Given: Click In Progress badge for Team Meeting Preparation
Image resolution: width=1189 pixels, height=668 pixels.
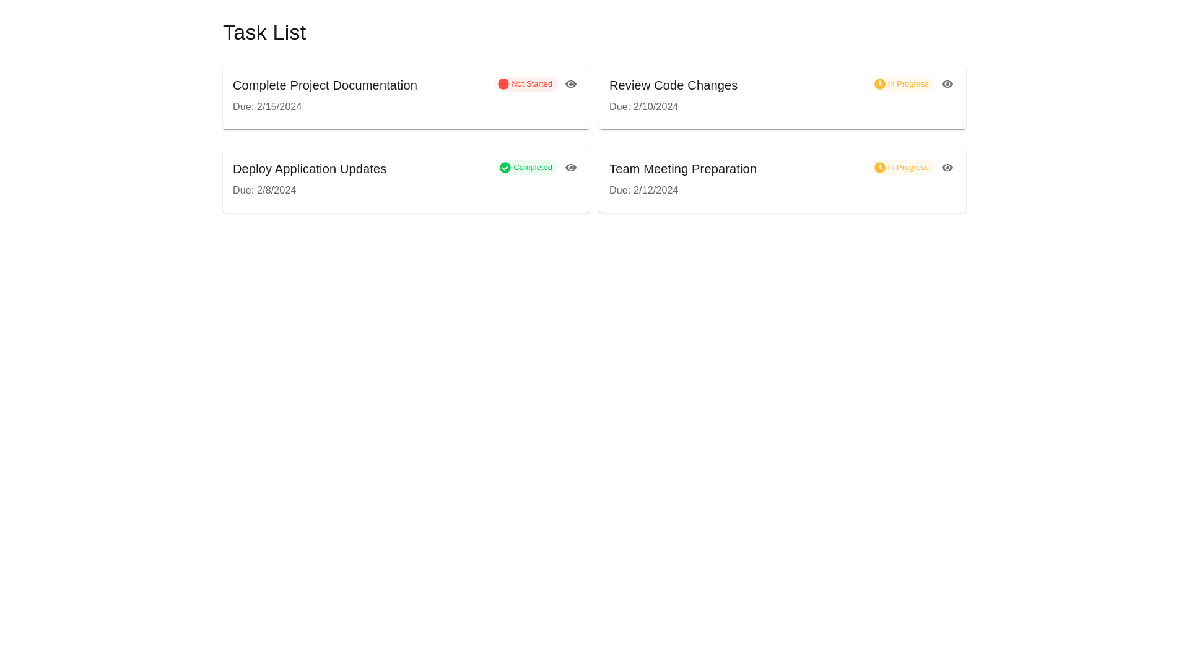Looking at the screenshot, I should (908, 168).
